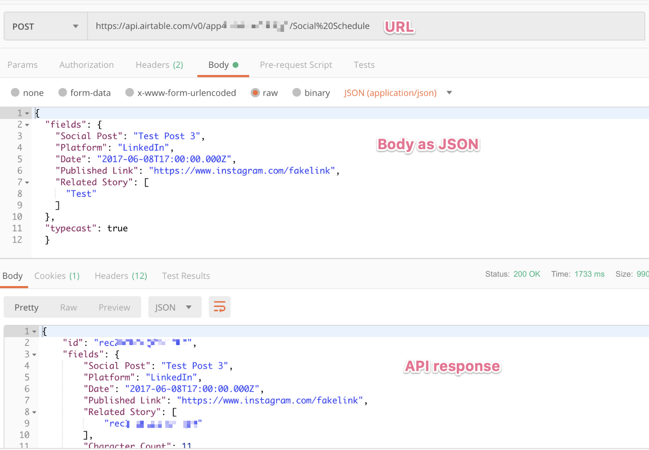
Task: Toggle the wrap lines icon
Action: click(220, 307)
